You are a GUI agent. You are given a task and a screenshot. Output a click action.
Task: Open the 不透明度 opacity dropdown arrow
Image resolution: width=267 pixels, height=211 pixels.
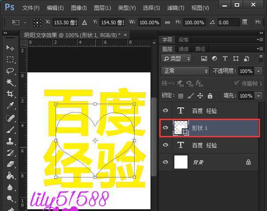(x=258, y=71)
